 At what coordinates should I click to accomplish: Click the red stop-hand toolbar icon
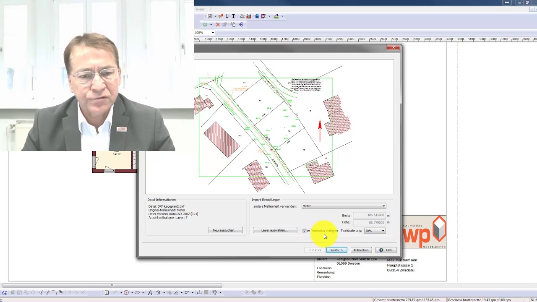click(x=249, y=16)
